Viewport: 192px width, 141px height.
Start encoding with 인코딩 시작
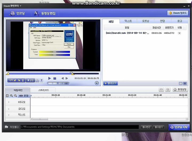point(179,127)
